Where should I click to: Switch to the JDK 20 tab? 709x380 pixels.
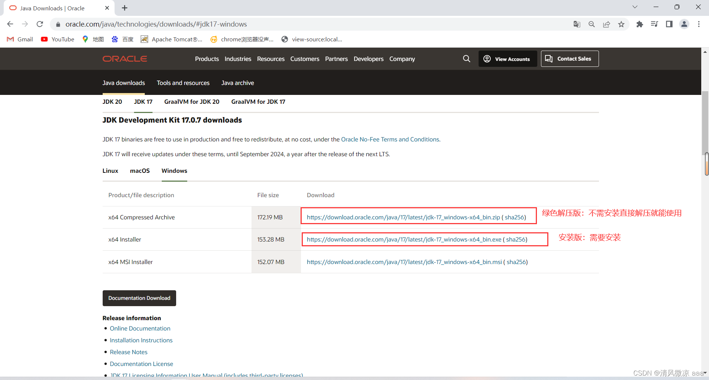coord(112,102)
